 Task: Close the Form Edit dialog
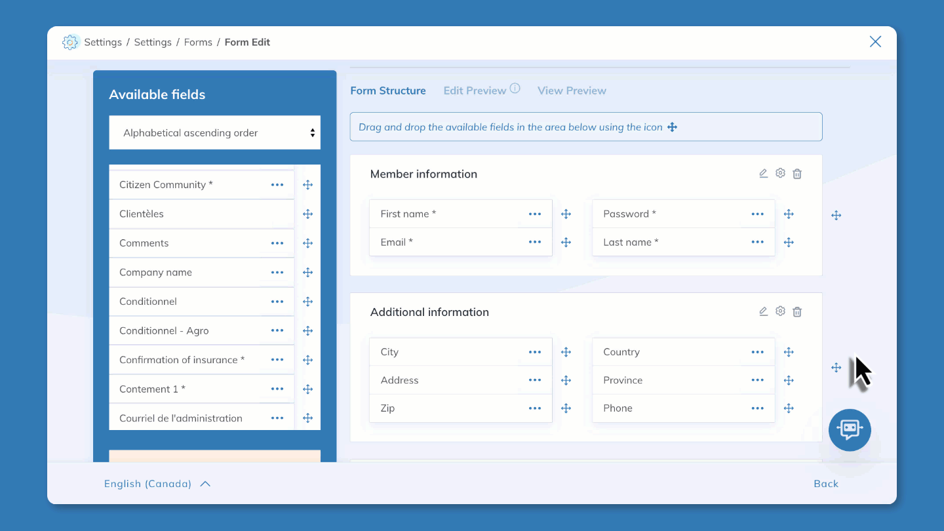875,42
